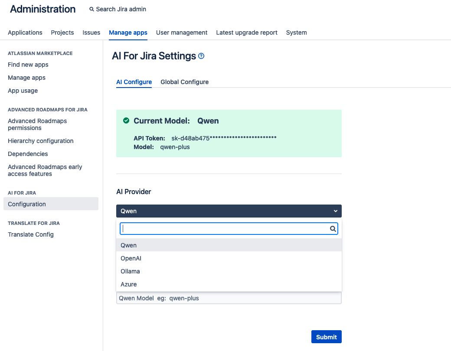451x351 pixels.
Task: Open the Applications tab
Action: 25,32
